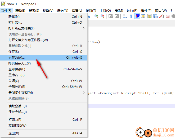175x138 pixels.
Task: Select 读取会话...(I) menu entry
Action: [43, 106]
